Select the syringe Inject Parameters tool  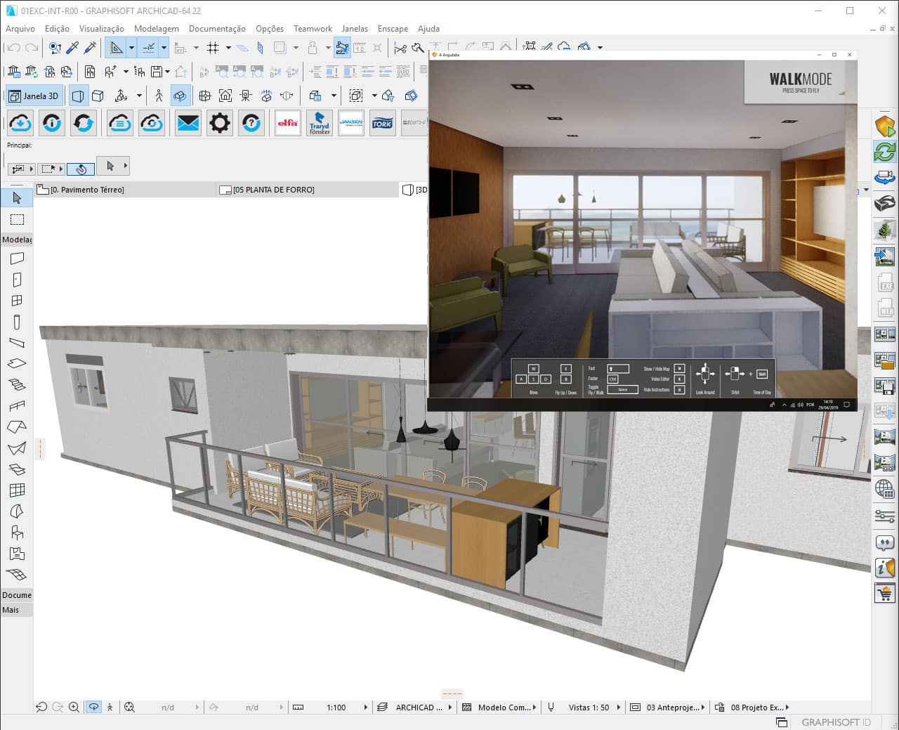coord(88,47)
